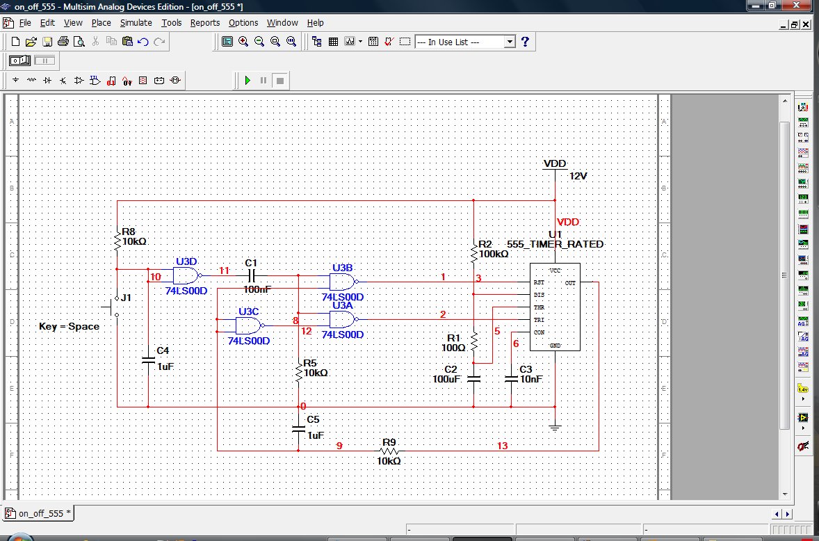
Task: Open the Grapher toolbar icon
Action: 350,42
